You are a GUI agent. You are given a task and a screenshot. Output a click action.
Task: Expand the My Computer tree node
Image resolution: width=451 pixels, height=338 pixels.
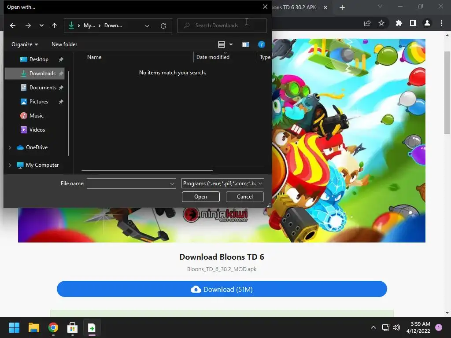[10, 165]
